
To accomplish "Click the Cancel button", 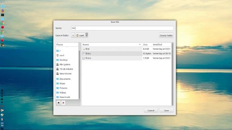I will pyautogui.click(x=151, y=110).
